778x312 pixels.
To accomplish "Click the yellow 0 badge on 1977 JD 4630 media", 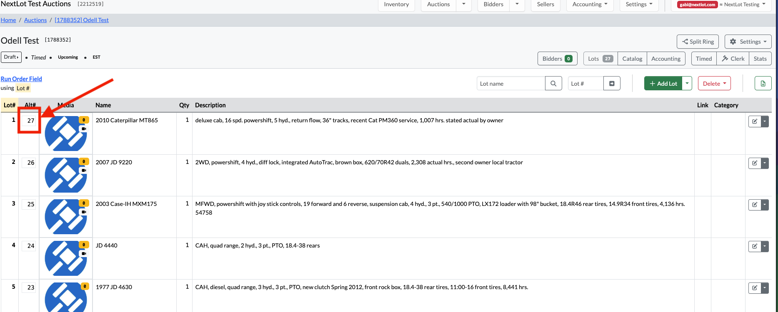I will pyautogui.click(x=85, y=286).
